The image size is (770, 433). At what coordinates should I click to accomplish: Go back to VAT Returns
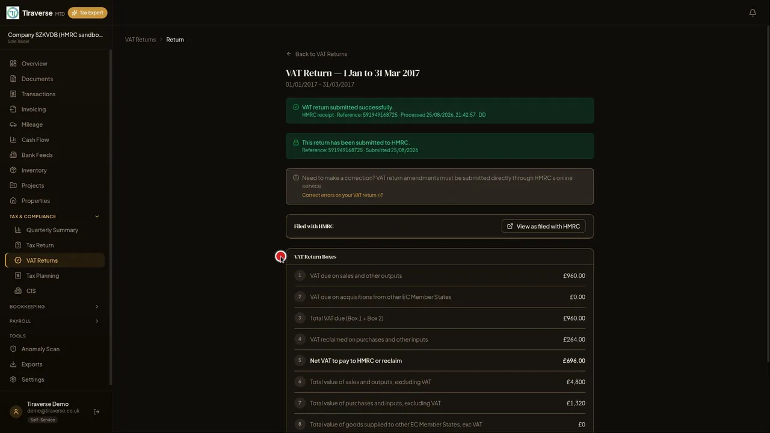tap(316, 54)
